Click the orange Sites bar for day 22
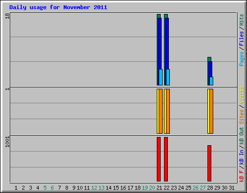This screenshot has height=193, width=247. pos(168,111)
